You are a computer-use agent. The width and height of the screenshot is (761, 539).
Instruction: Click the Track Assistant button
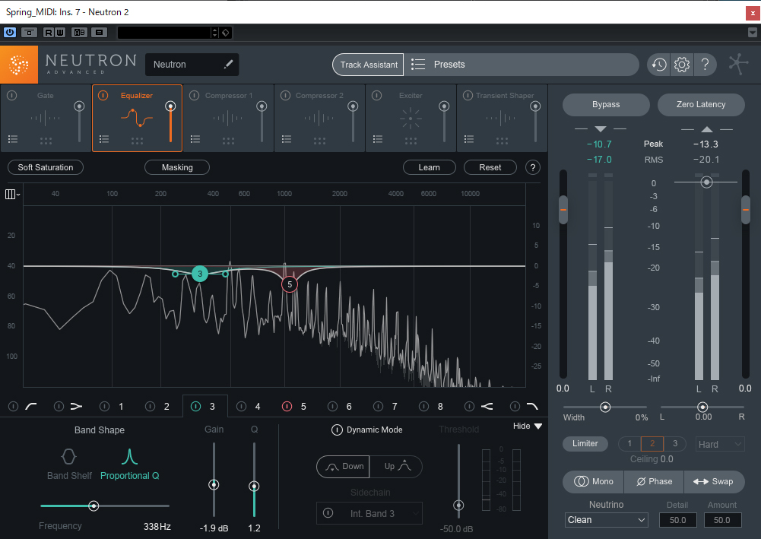369,65
